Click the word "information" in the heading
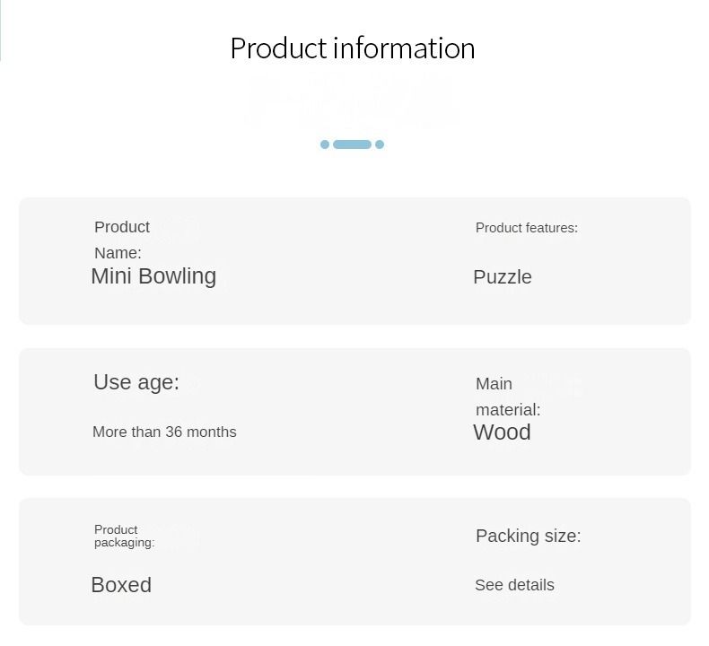709x646 pixels. pos(404,48)
